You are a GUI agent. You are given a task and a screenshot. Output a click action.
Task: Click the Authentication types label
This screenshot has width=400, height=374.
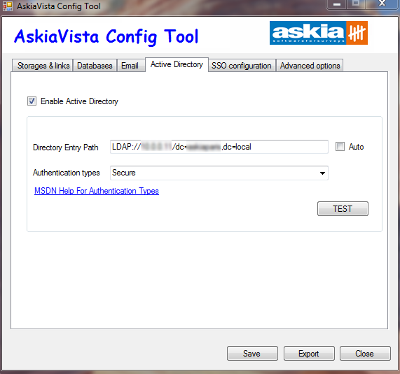(x=67, y=173)
